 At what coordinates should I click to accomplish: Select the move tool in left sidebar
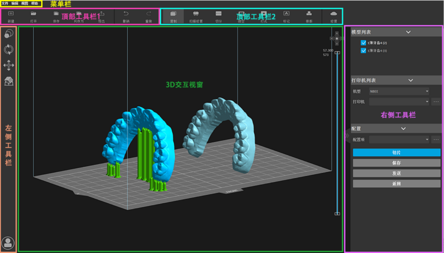click(9, 65)
